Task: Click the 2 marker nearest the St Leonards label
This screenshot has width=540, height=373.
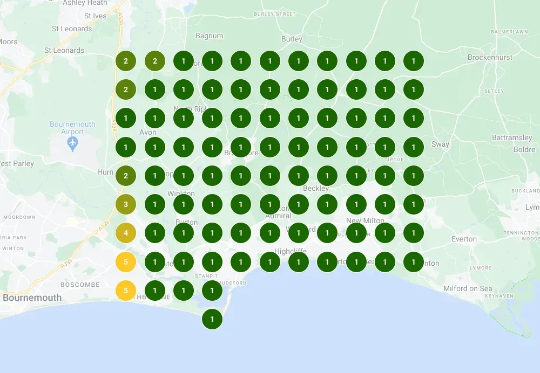Action: [126, 61]
